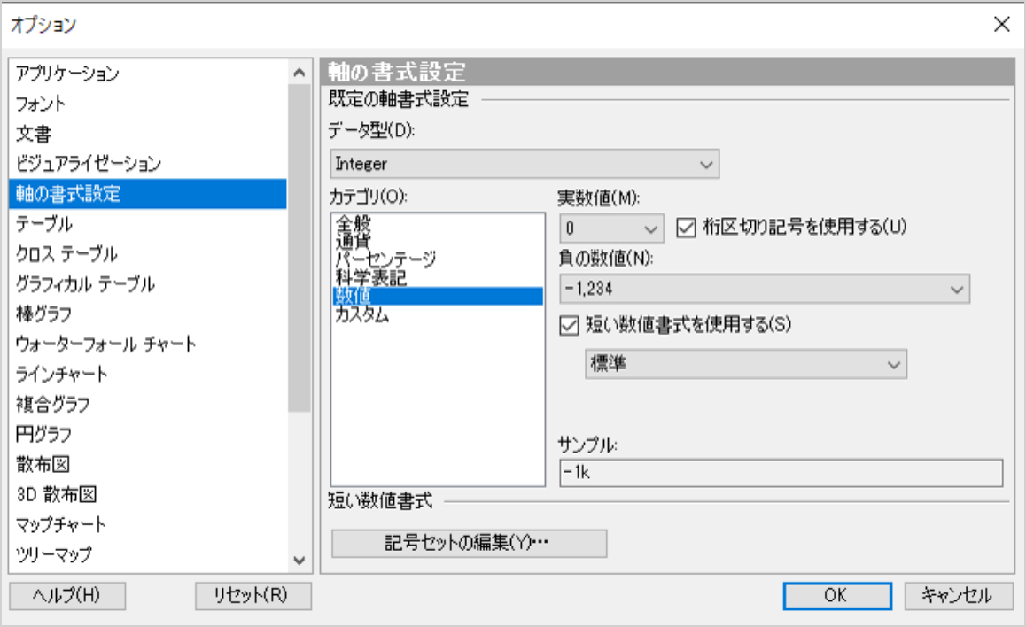Select ラインチャート in the options list
Screen dimensions: 1026x627
click(x=148, y=374)
